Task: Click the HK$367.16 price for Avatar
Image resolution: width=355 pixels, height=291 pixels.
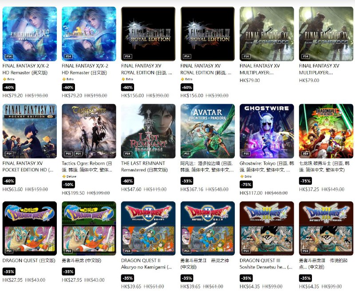Action: coord(192,189)
